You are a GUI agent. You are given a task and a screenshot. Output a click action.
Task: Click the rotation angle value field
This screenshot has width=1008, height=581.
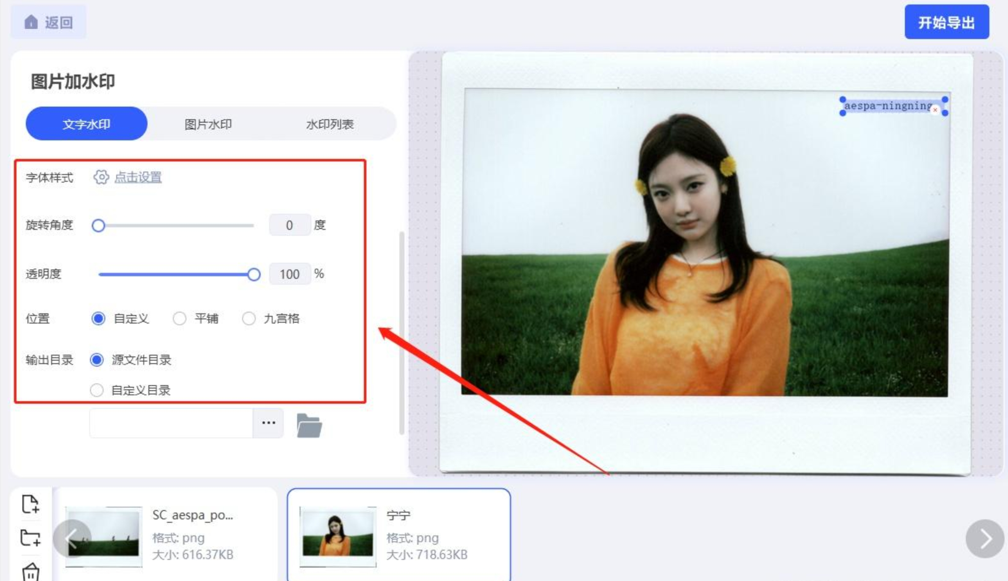point(290,225)
